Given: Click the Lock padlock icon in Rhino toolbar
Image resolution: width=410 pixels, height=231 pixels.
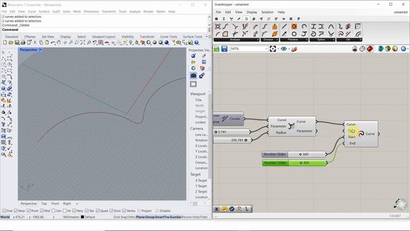Looking at the screenshot, I should tap(136, 42).
